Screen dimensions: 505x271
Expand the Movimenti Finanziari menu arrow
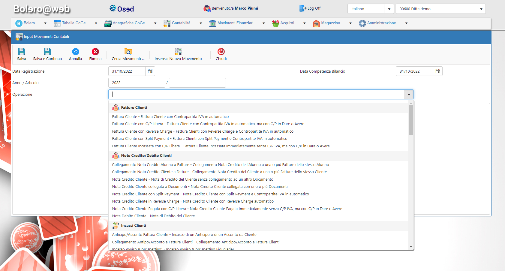[264, 23]
